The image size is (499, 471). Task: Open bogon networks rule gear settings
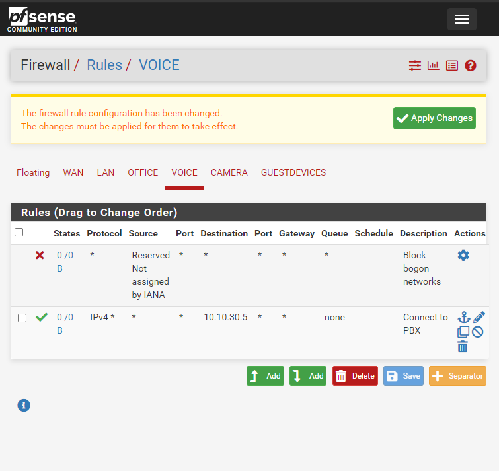click(463, 255)
